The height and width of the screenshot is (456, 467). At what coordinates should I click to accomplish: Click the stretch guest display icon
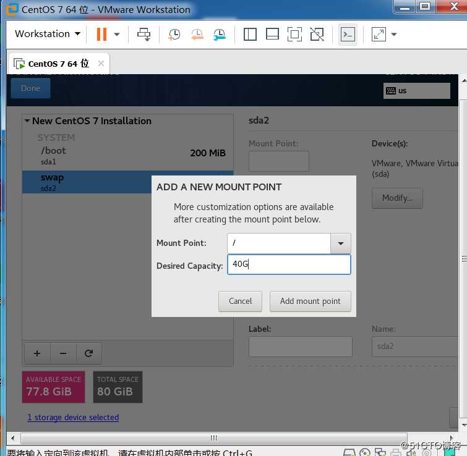(379, 34)
